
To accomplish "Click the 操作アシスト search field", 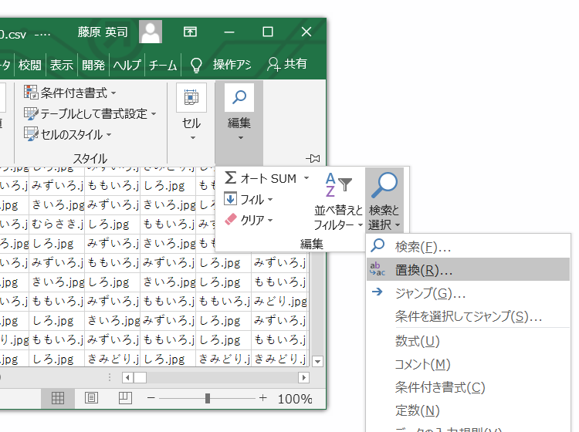I will (x=232, y=65).
